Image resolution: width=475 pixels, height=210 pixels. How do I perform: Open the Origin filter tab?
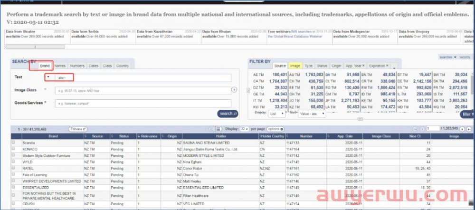click(x=336, y=66)
